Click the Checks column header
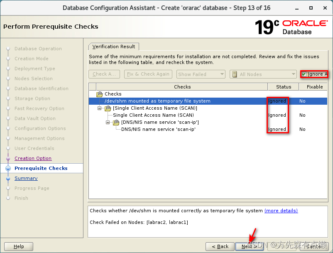Image resolution: width=333 pixels, height=253 pixels. (x=182, y=87)
